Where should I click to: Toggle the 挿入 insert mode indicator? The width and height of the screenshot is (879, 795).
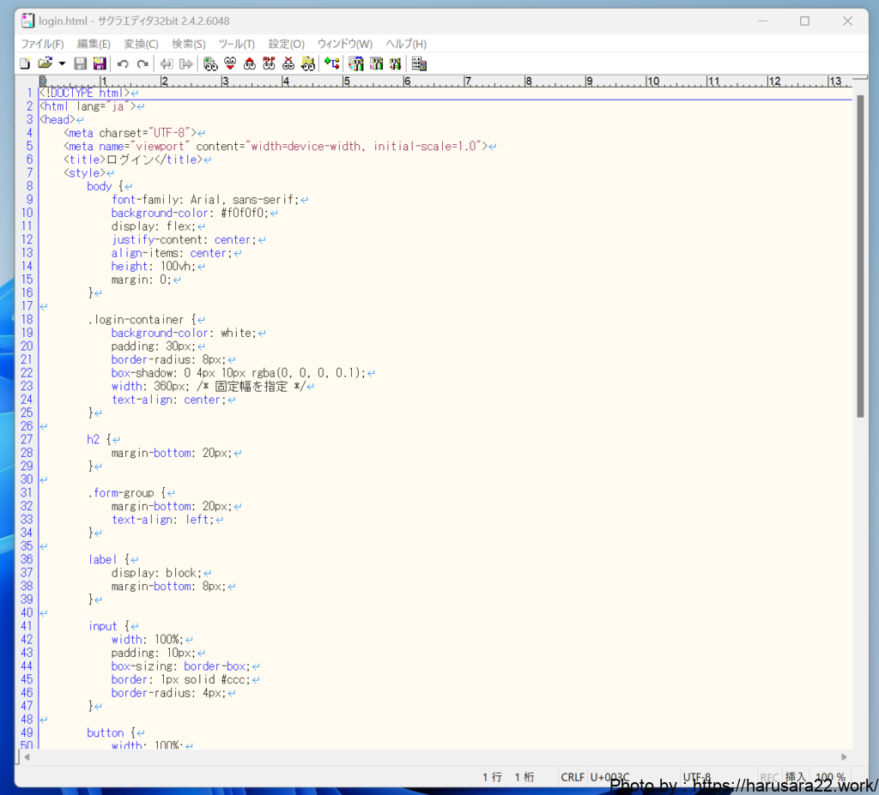(795, 777)
